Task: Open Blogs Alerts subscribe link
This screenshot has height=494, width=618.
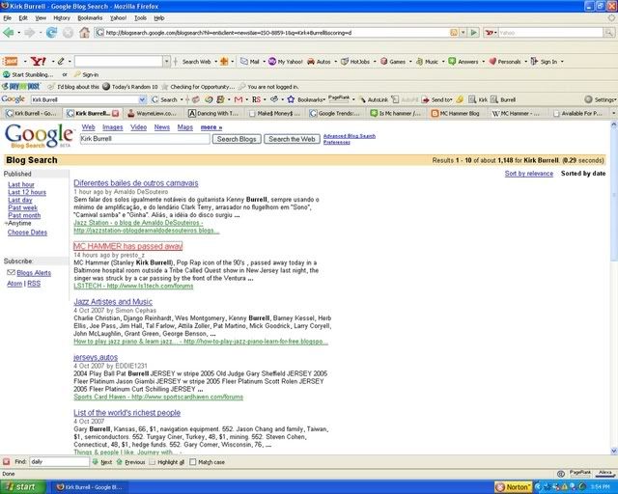Action: (x=34, y=273)
